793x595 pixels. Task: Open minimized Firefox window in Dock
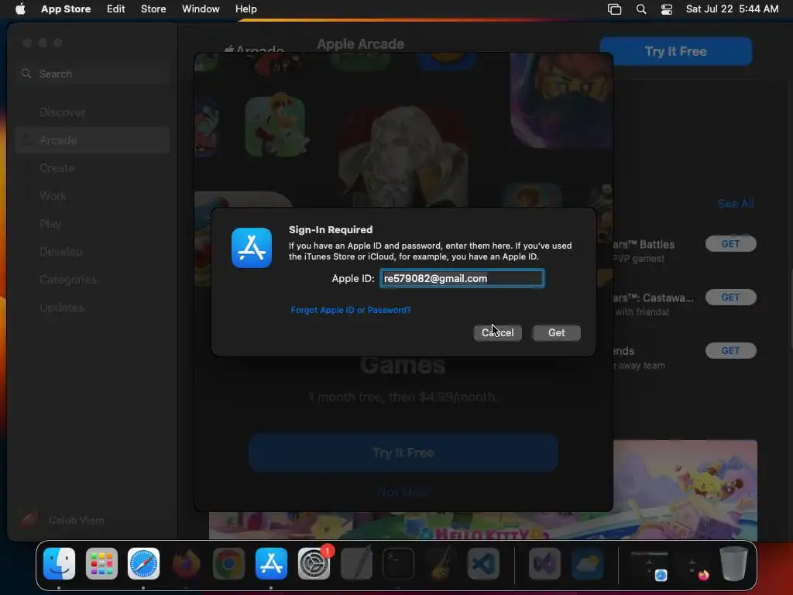coord(693,565)
